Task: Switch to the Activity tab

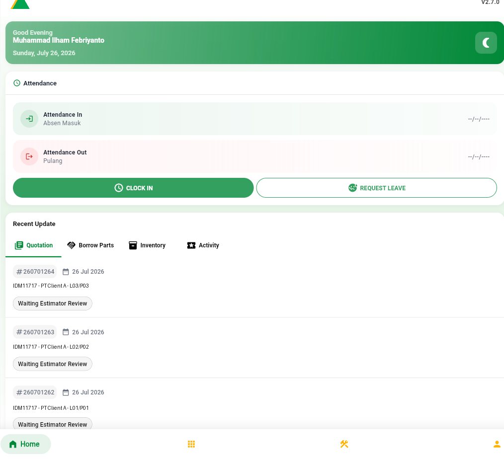Action: (x=203, y=245)
